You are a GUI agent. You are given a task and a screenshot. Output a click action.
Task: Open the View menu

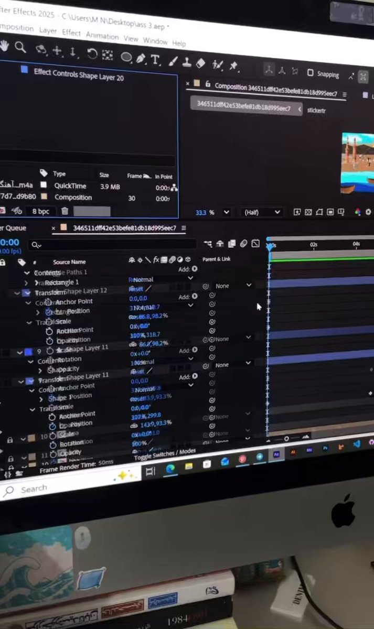point(131,38)
